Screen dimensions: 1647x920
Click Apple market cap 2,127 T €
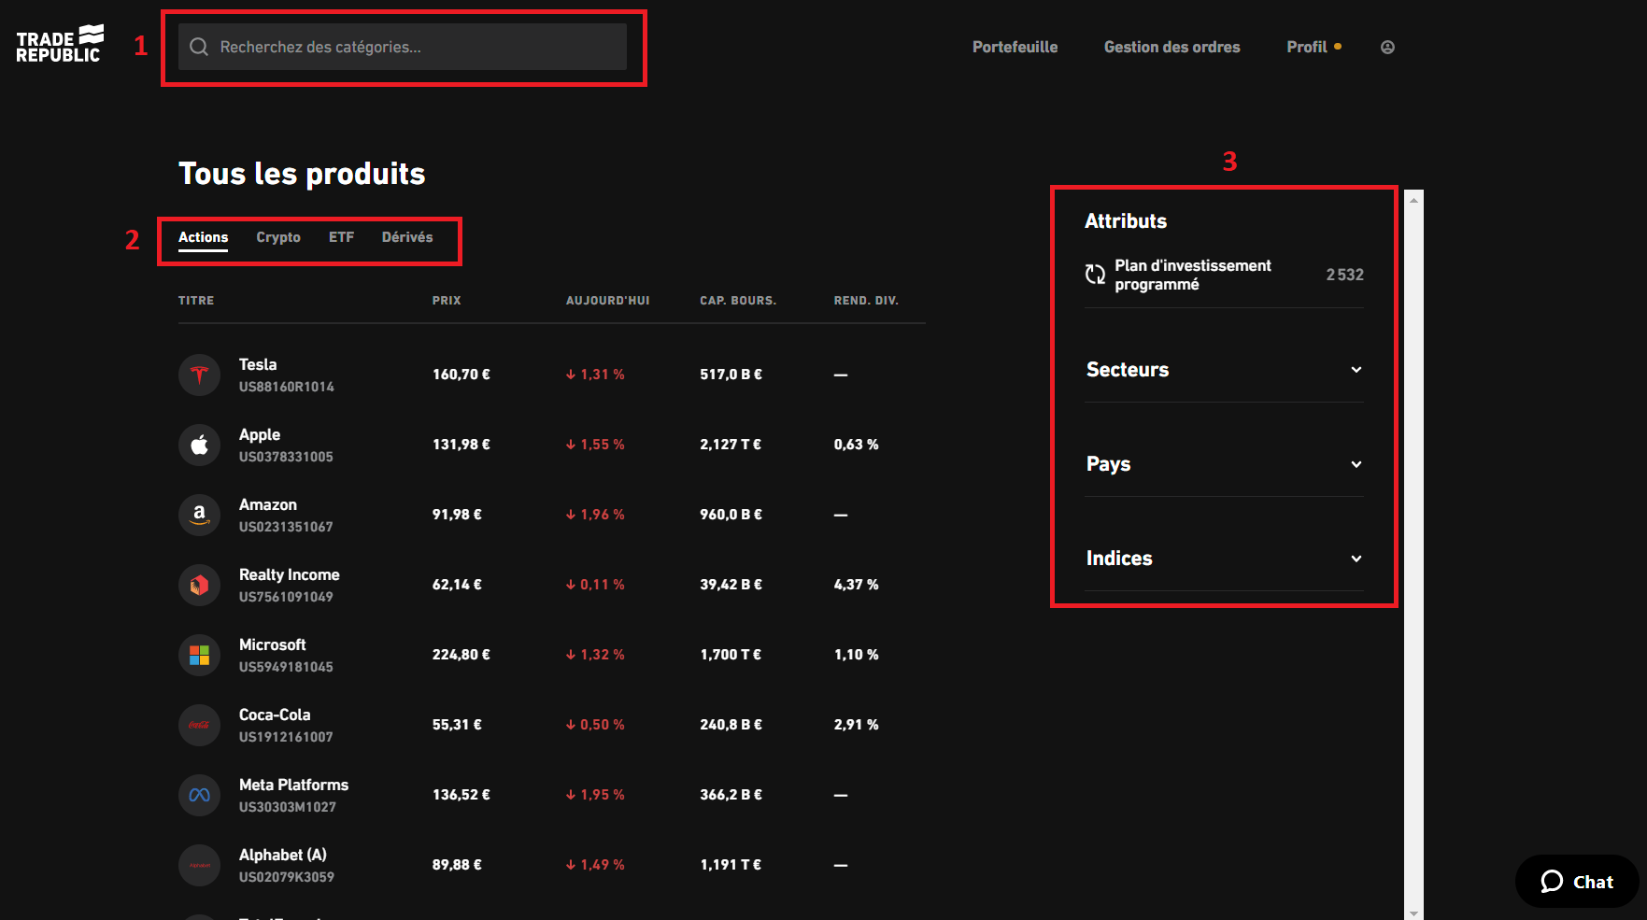(731, 445)
